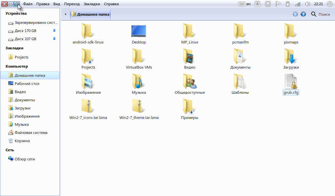Unmount Диск 170 GB via eject icon

[54, 30]
